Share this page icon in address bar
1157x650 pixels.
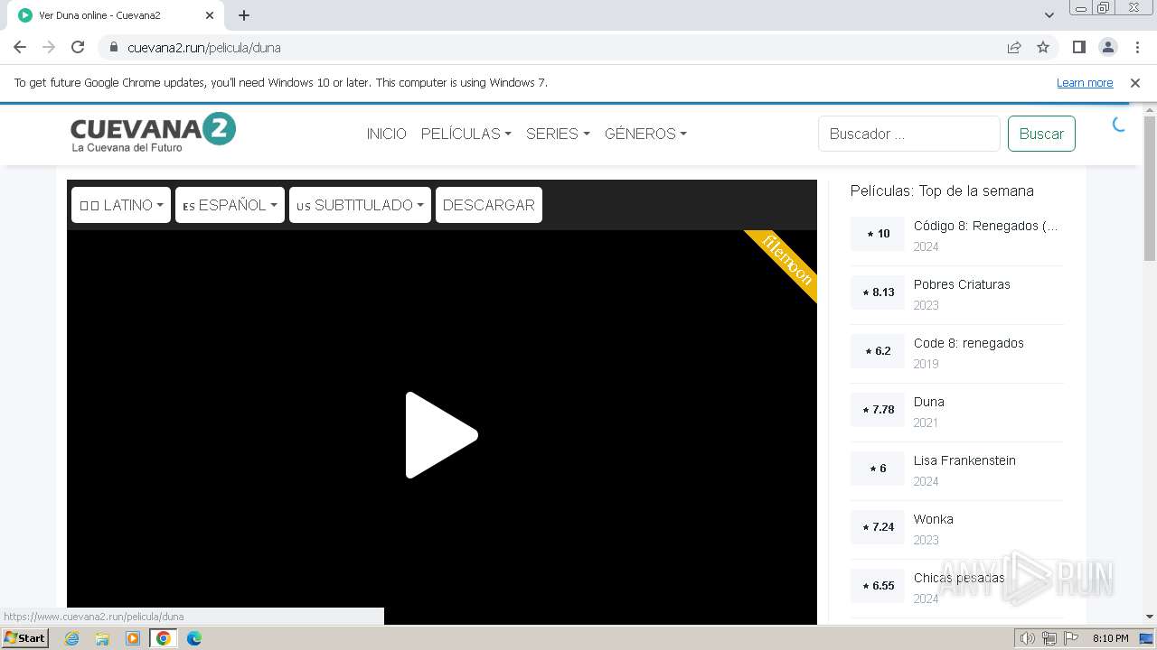(1014, 47)
